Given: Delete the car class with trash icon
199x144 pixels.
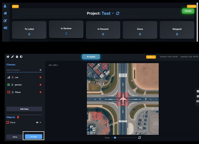Looking at the screenshot, I should [x=40, y=77].
